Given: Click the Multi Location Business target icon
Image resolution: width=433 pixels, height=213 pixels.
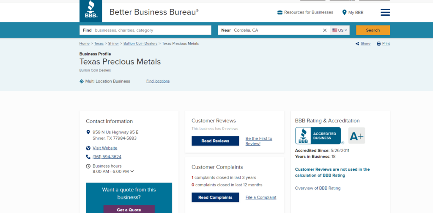Looking at the screenshot, I should pyautogui.click(x=82, y=81).
